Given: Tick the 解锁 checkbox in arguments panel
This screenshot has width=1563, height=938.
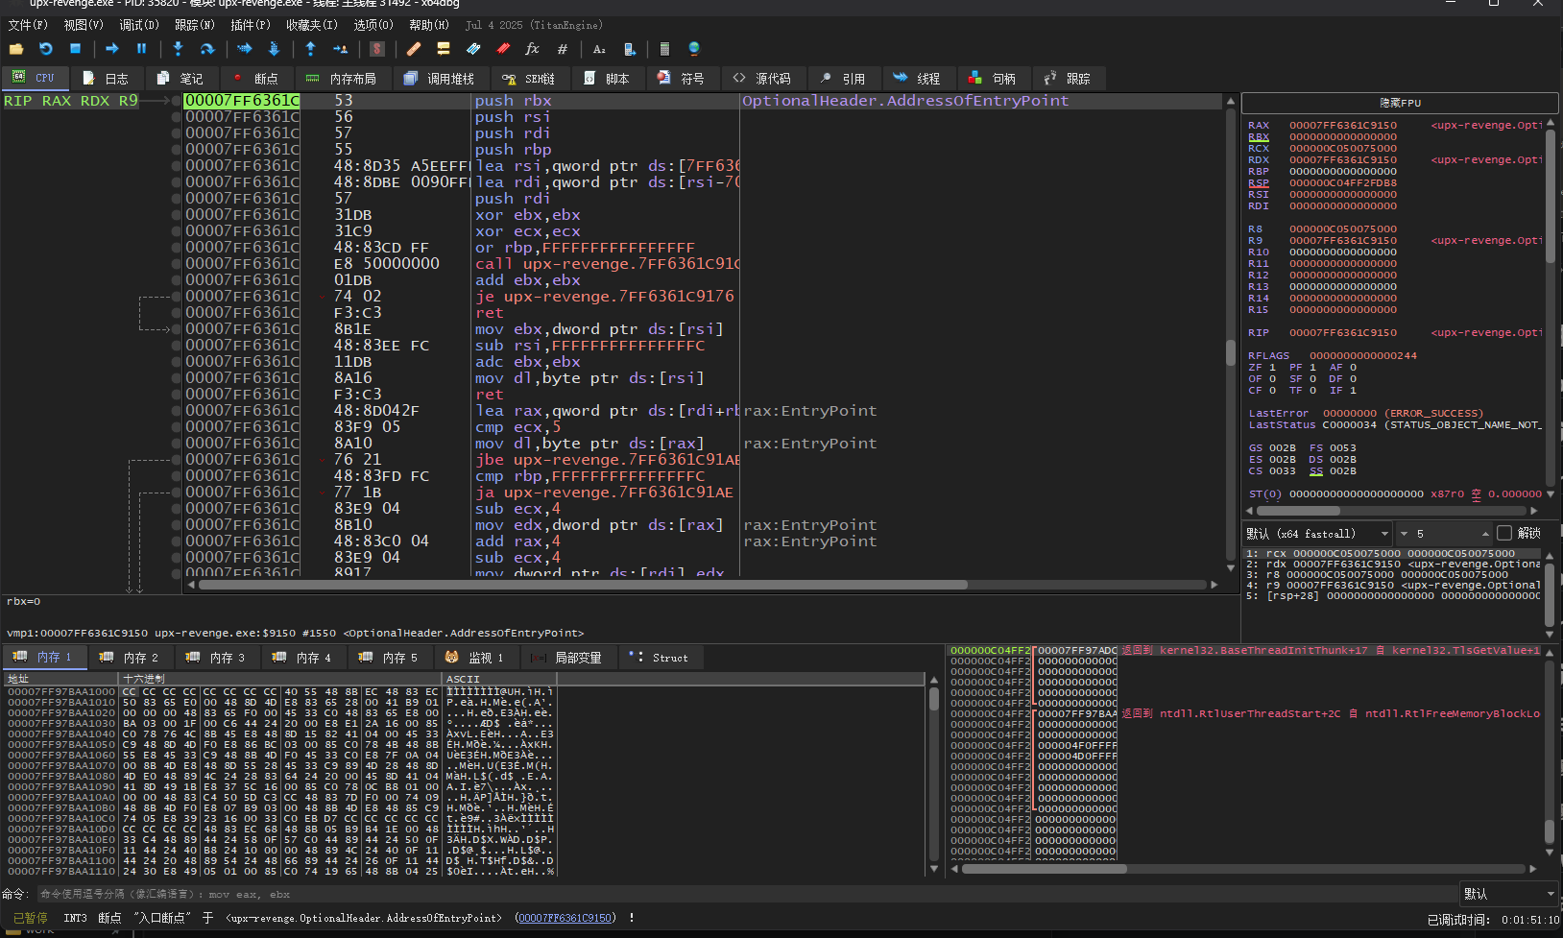Looking at the screenshot, I should tap(1504, 533).
